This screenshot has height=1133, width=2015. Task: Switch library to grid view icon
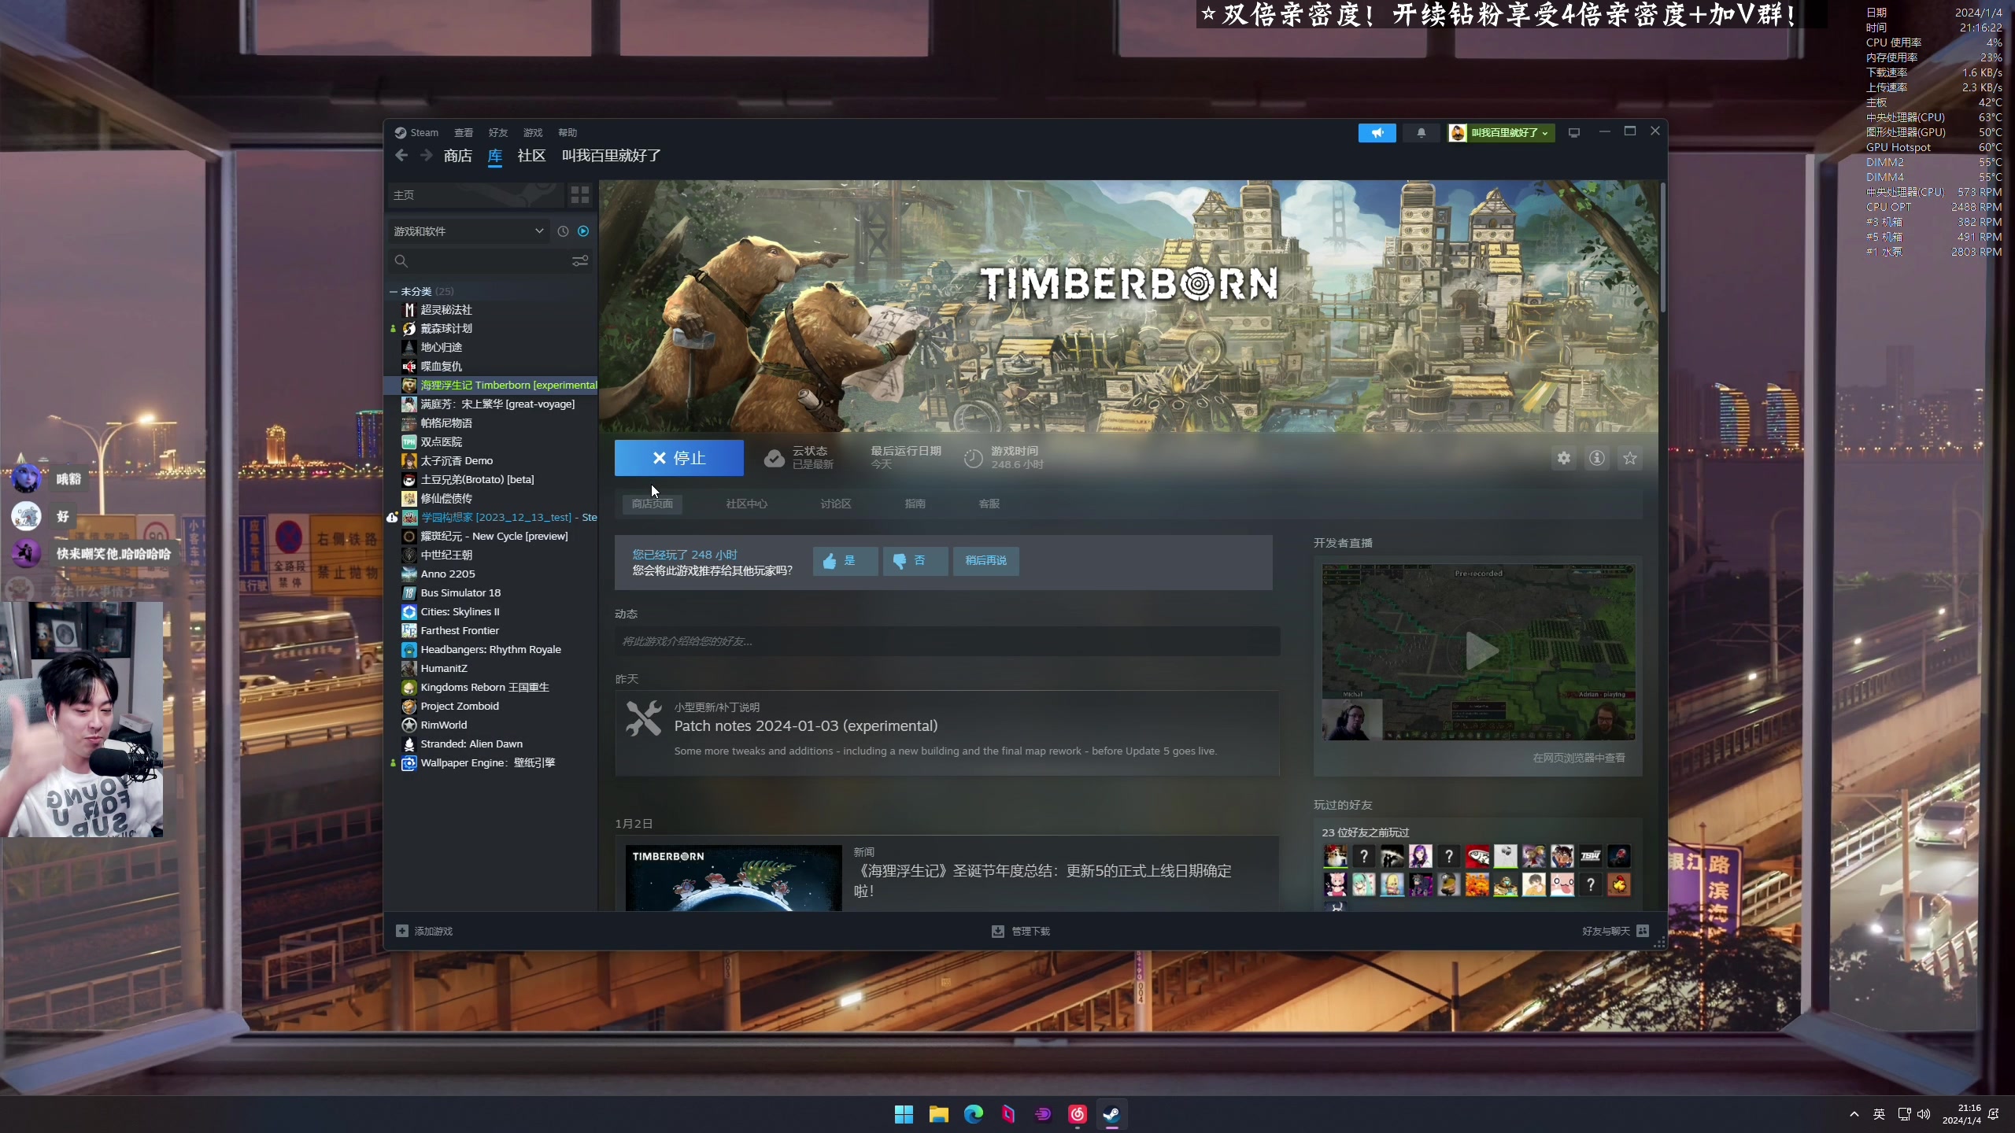(x=579, y=194)
